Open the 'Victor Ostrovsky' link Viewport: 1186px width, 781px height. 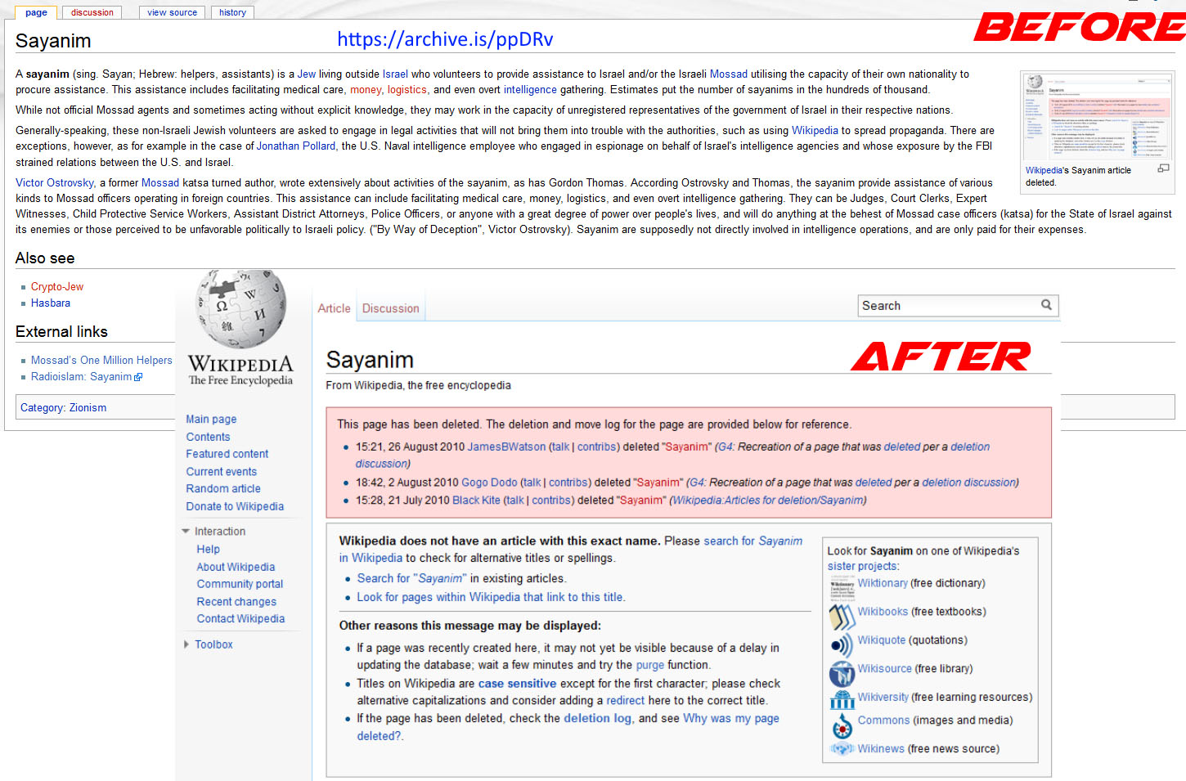pos(55,183)
